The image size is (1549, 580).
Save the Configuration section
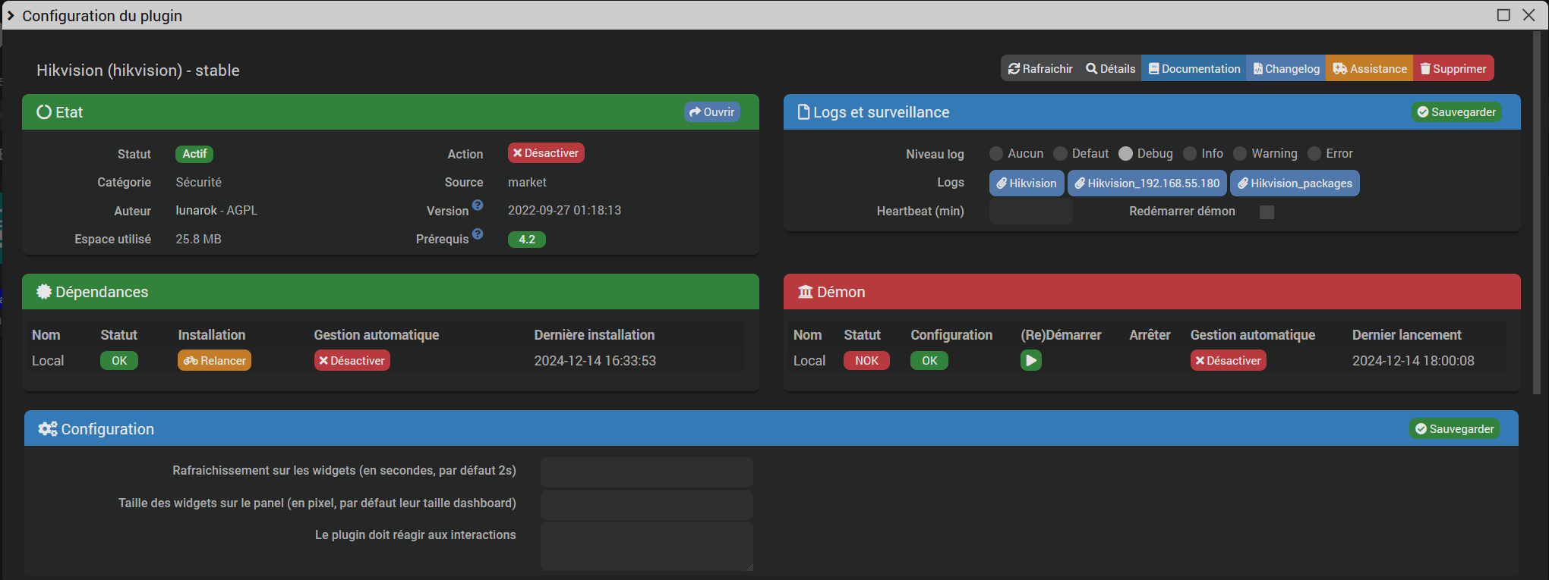click(1454, 429)
